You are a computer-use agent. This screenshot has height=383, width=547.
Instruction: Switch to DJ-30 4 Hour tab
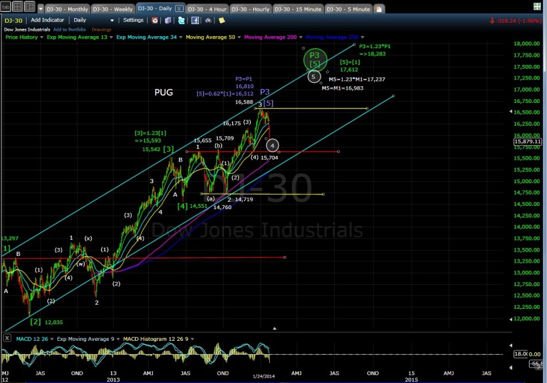pyautogui.click(x=207, y=9)
